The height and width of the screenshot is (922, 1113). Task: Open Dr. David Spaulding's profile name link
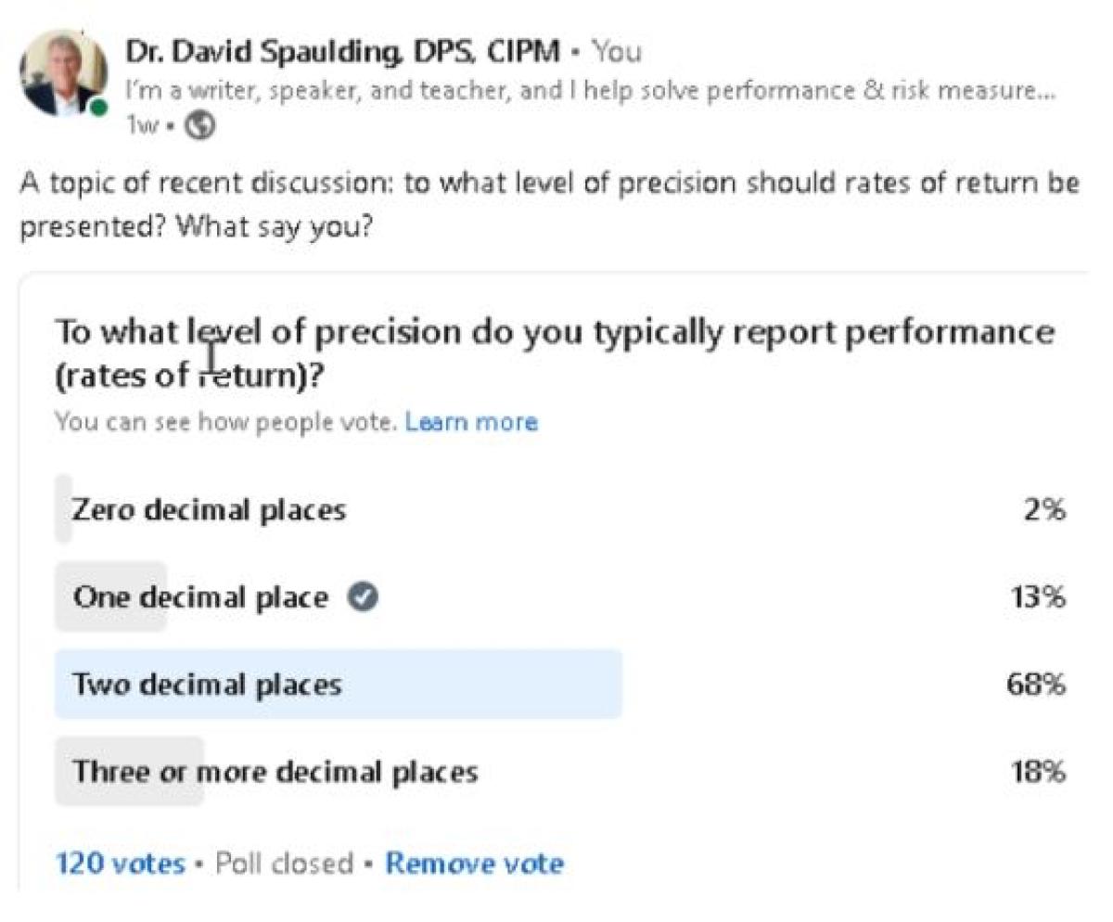(x=342, y=51)
